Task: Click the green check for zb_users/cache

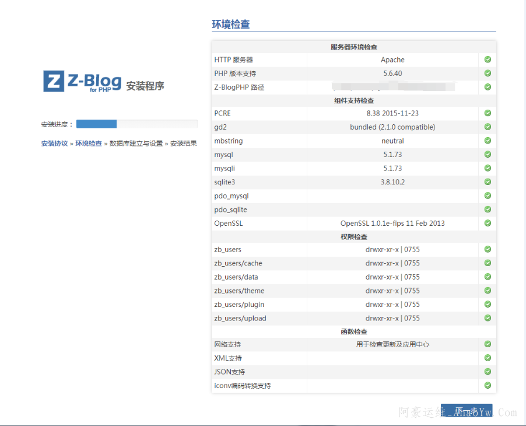Action: click(488, 263)
